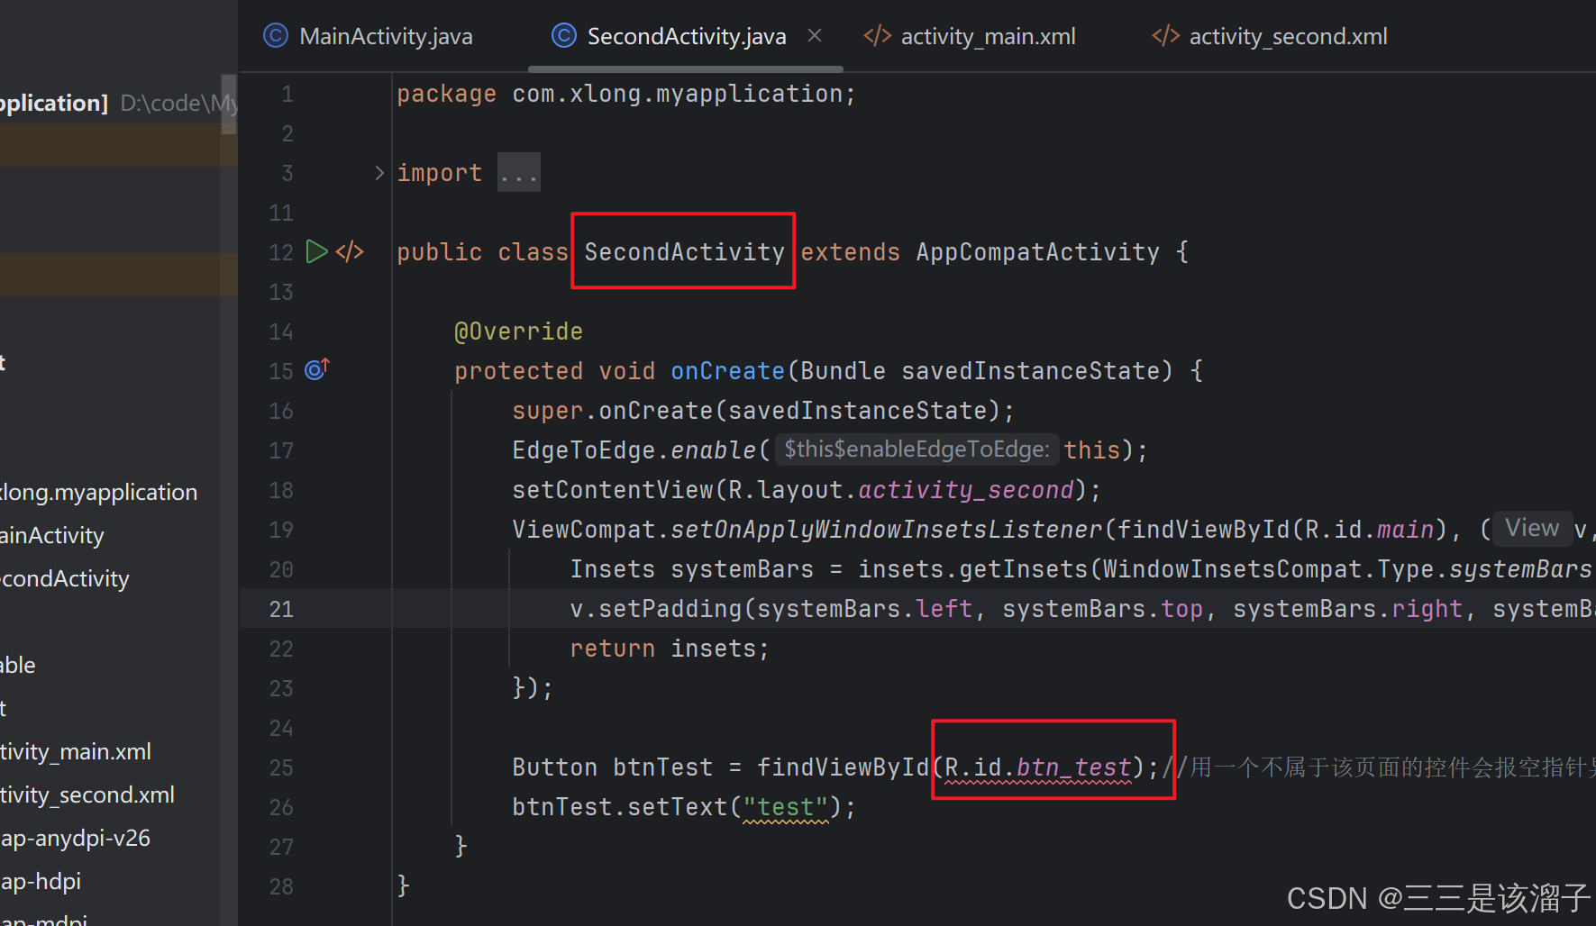Image resolution: width=1596 pixels, height=926 pixels.
Task: Click super.onCreate call on line 16
Action: pos(763,411)
